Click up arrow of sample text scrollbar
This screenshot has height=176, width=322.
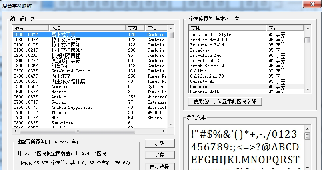[x=308, y=128]
